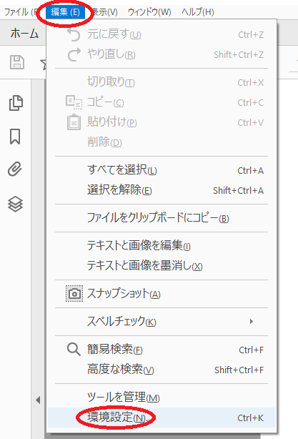The image size is (298, 439).
Task: Open the ウィンドウ menu in menu bar
Action: tap(149, 12)
